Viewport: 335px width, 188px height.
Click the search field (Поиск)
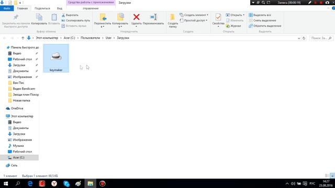(x=321, y=38)
